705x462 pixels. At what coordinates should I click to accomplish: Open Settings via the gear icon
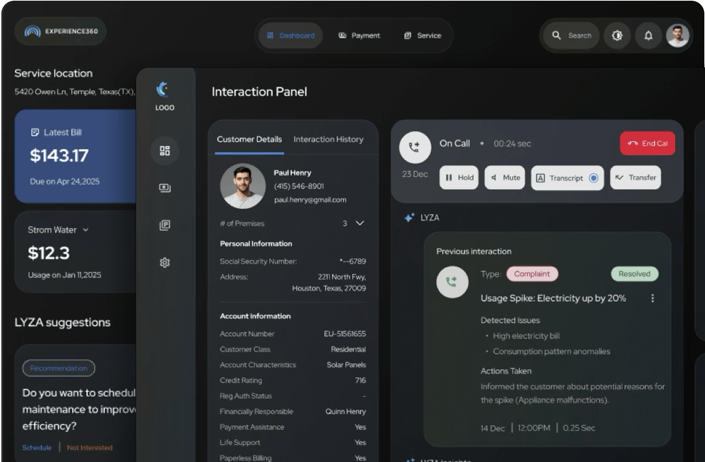point(165,262)
